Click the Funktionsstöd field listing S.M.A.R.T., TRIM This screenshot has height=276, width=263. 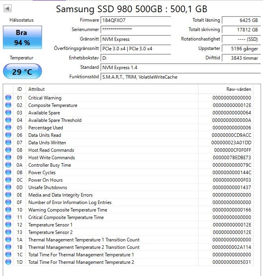[180, 77]
